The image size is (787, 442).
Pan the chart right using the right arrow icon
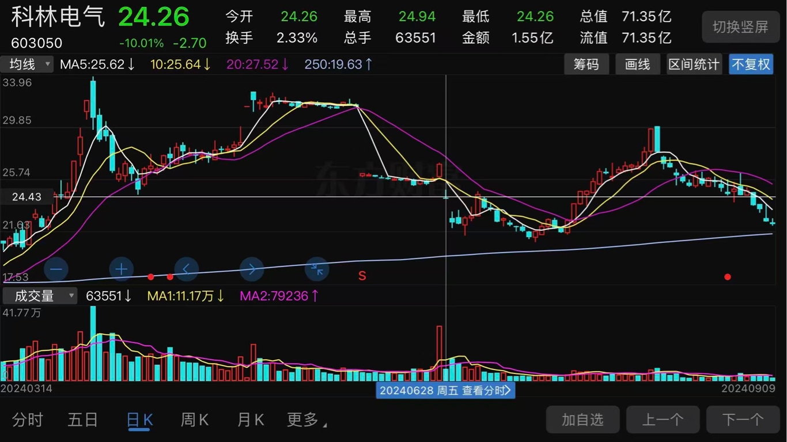[252, 269]
